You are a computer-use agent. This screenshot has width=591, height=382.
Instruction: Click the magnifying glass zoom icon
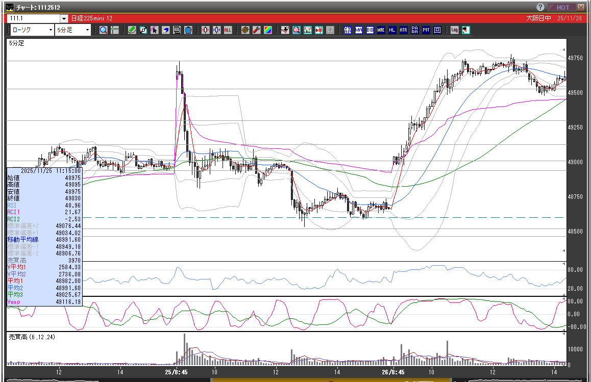(x=104, y=30)
